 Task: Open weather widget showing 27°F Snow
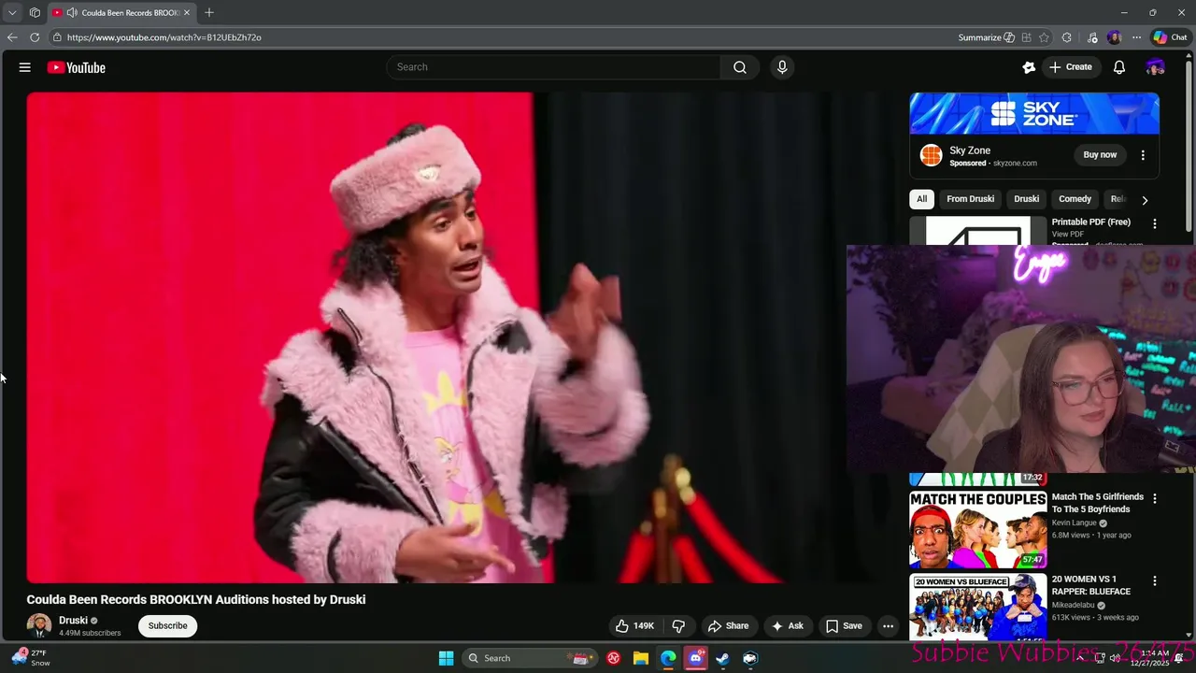[x=31, y=658]
